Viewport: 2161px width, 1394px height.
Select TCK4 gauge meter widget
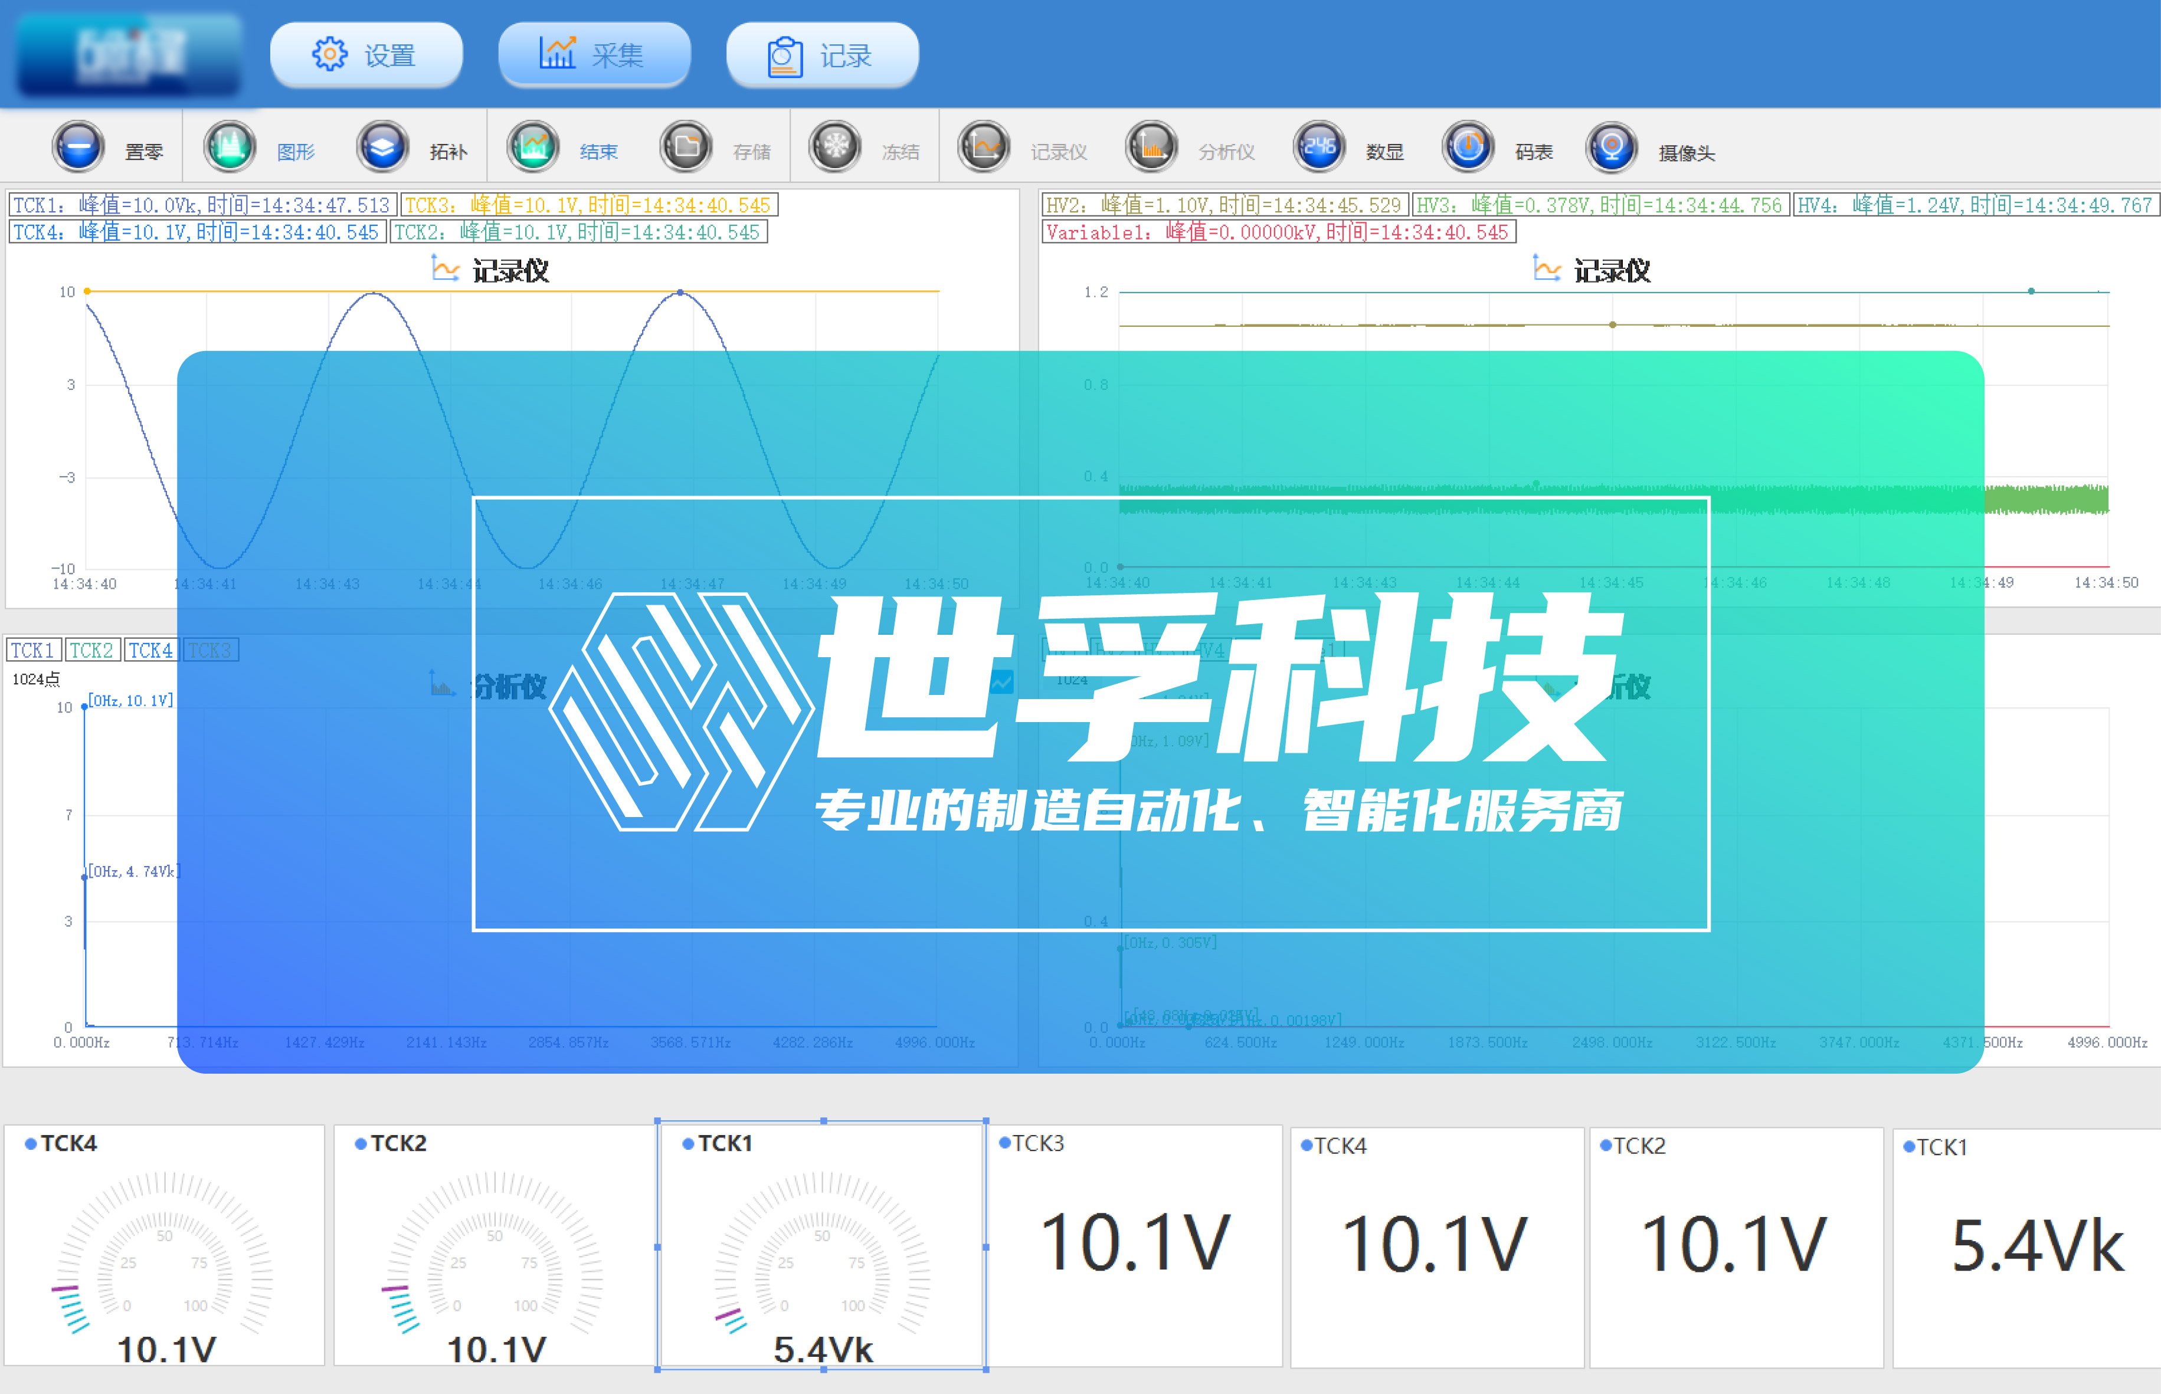point(164,1245)
